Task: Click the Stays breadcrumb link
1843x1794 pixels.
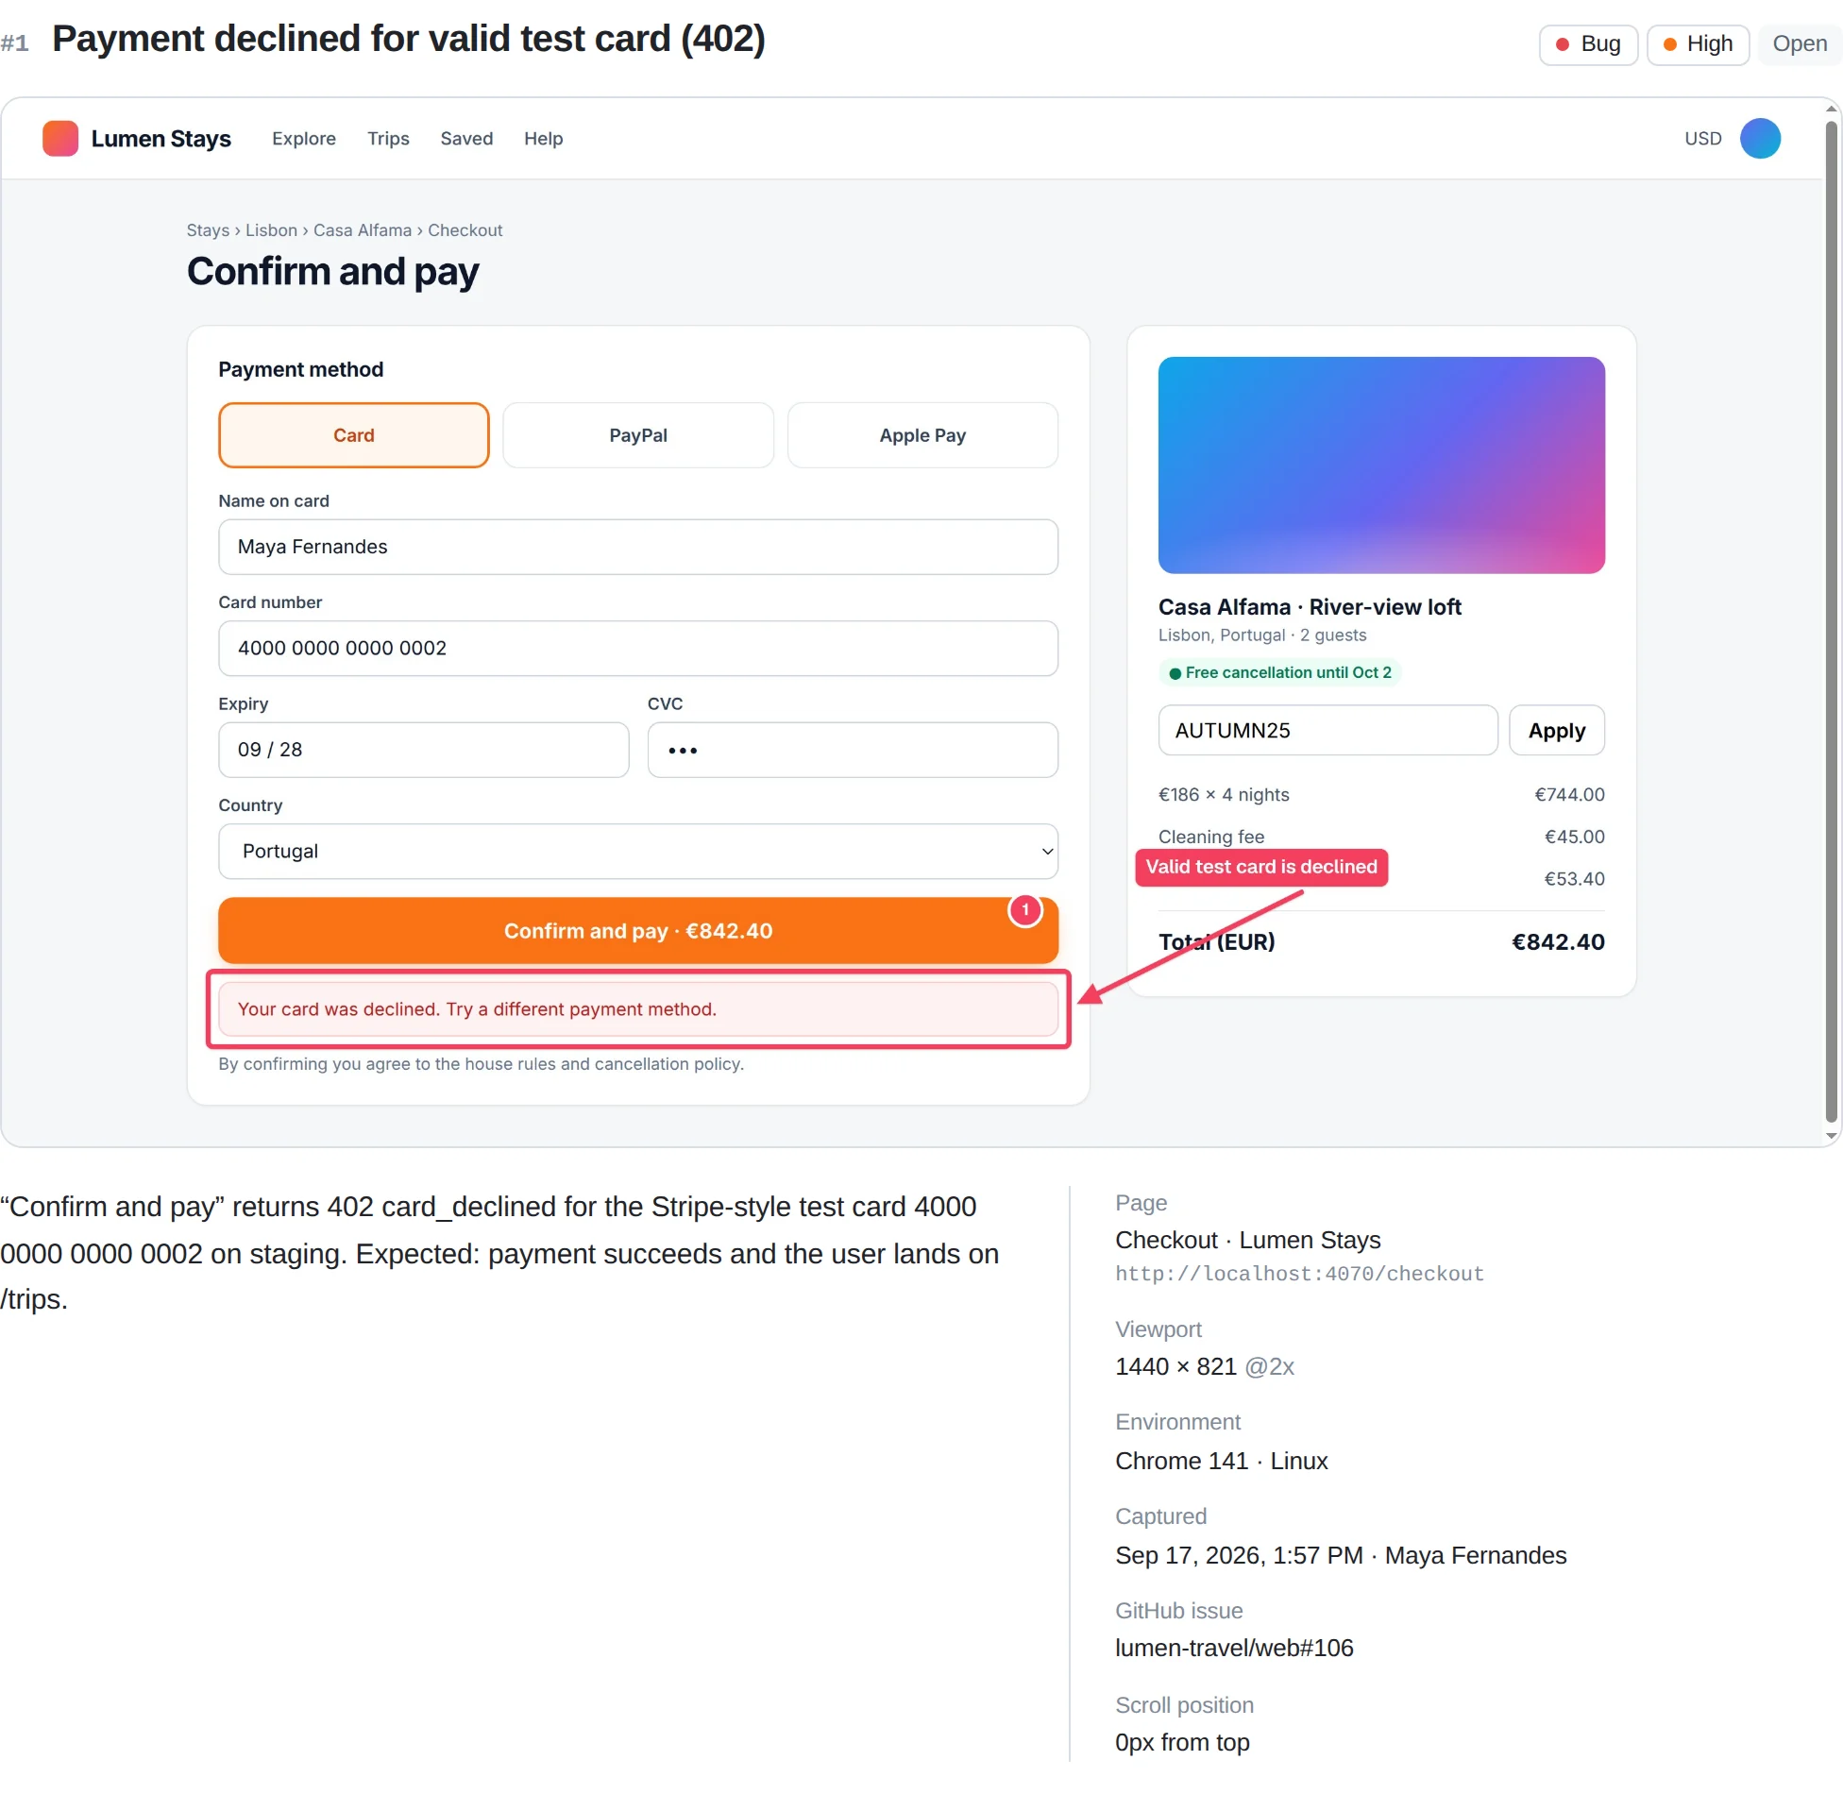Action: pos(208,230)
